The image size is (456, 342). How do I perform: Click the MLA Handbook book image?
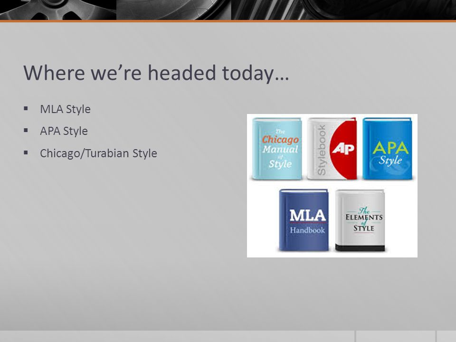coord(304,220)
